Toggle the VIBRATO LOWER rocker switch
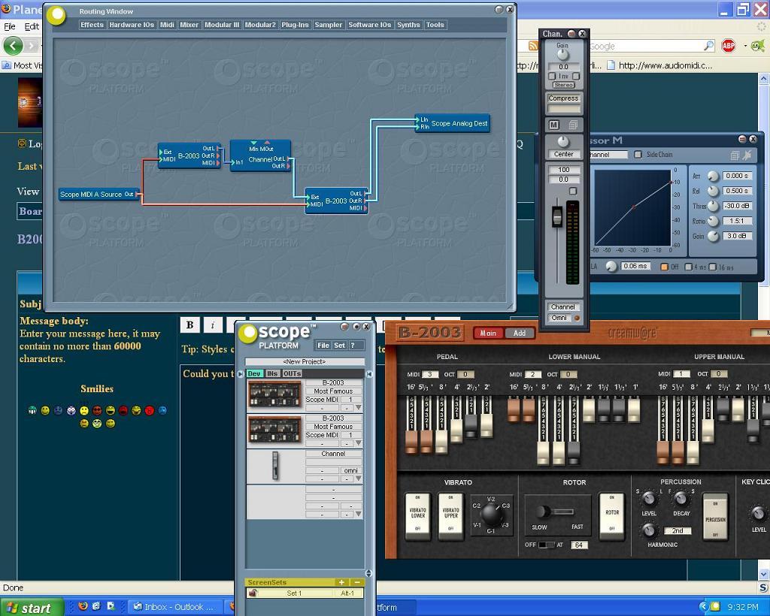Viewport: 770px width, 616px height. click(417, 516)
